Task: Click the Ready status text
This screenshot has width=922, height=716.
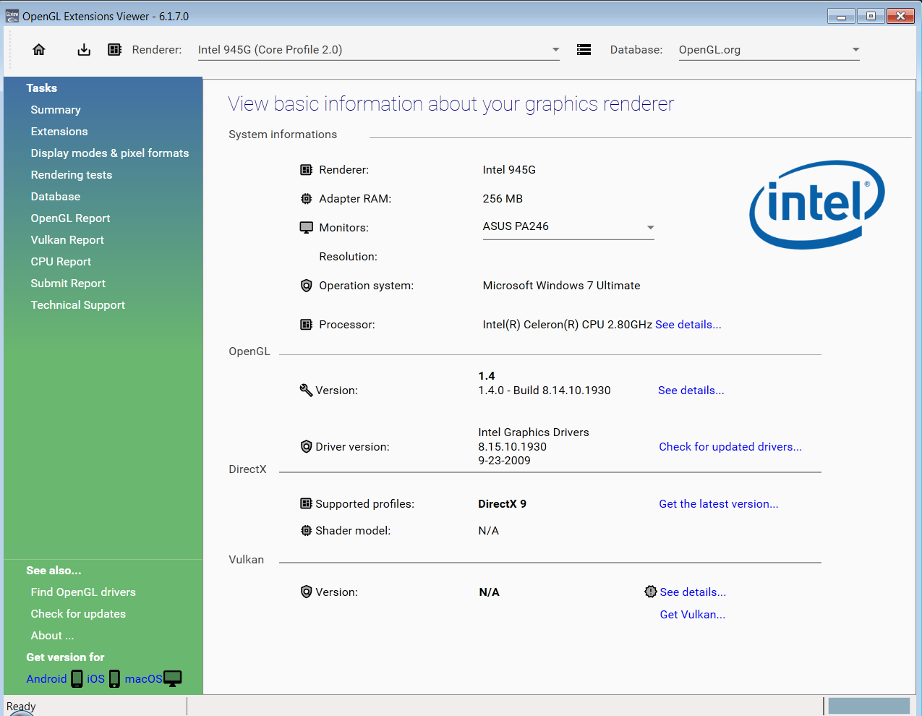Action: click(21, 707)
